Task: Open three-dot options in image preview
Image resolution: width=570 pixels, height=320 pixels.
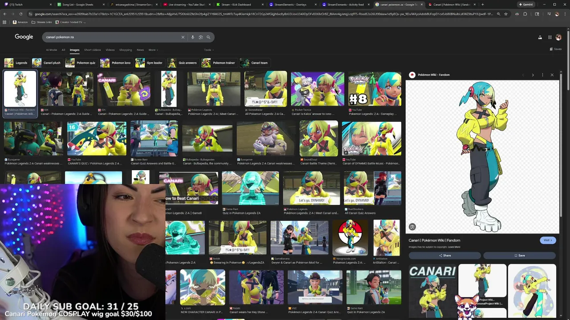Action: 542,75
